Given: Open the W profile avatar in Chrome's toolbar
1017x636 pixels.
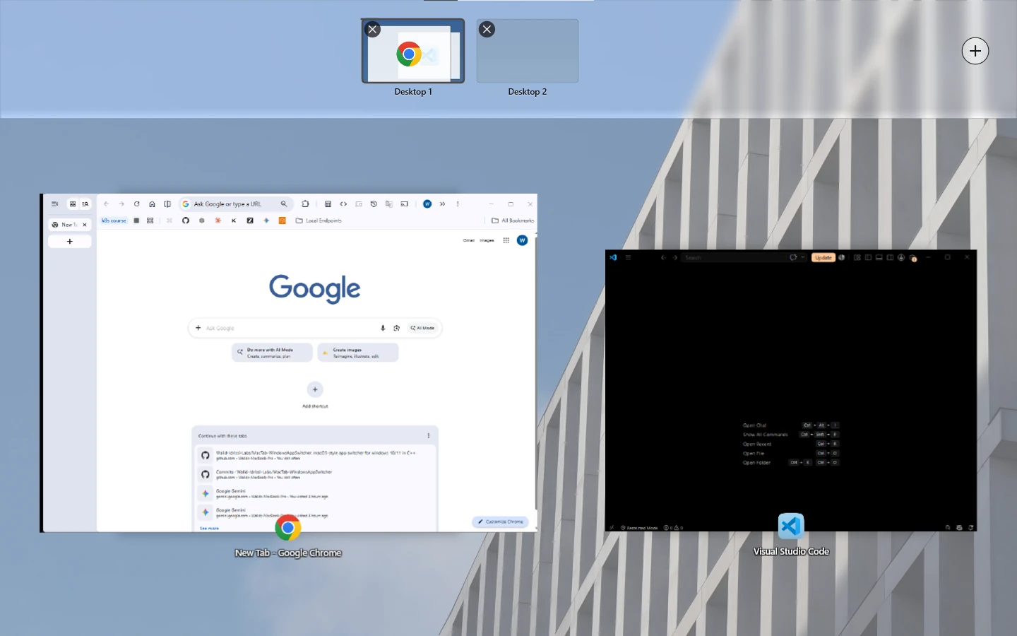Looking at the screenshot, I should pos(427,204).
